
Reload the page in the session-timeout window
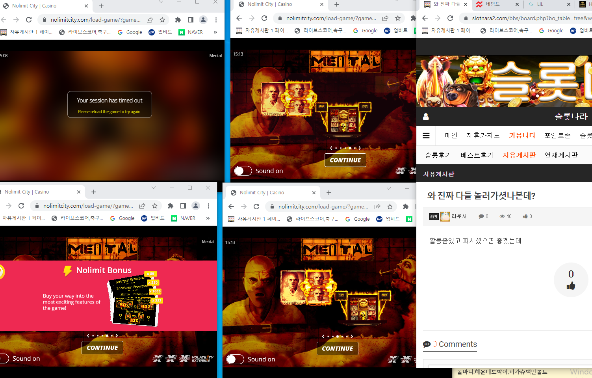(x=29, y=20)
